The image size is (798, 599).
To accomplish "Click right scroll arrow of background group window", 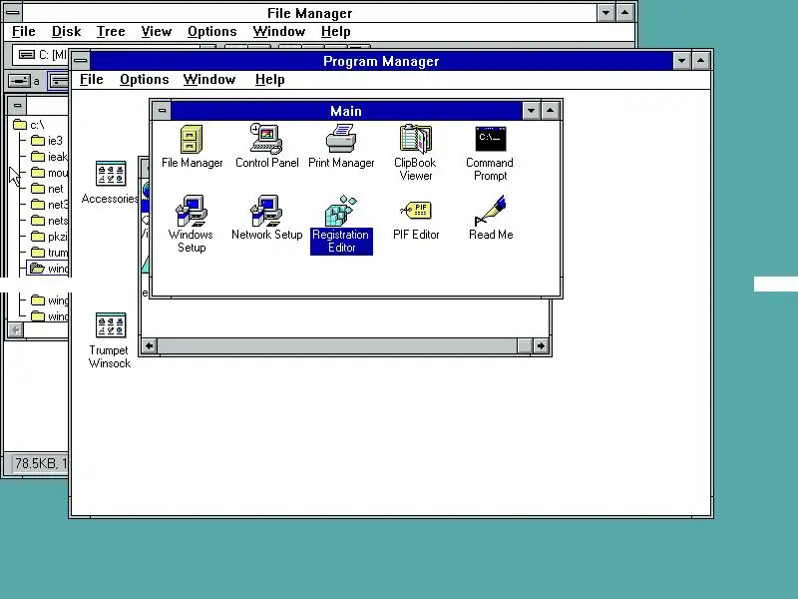I will point(541,345).
